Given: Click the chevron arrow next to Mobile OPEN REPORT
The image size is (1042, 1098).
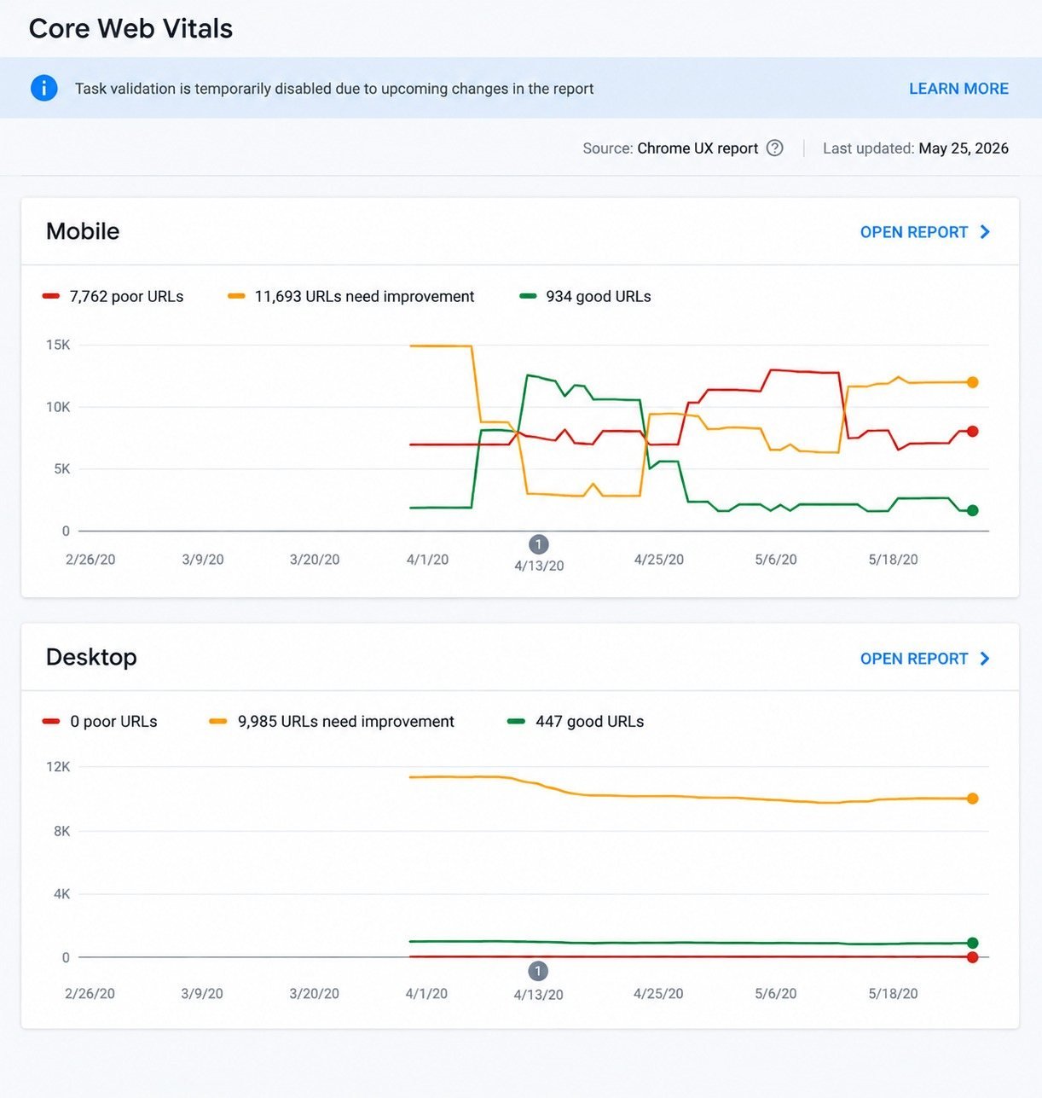Looking at the screenshot, I should [x=985, y=232].
